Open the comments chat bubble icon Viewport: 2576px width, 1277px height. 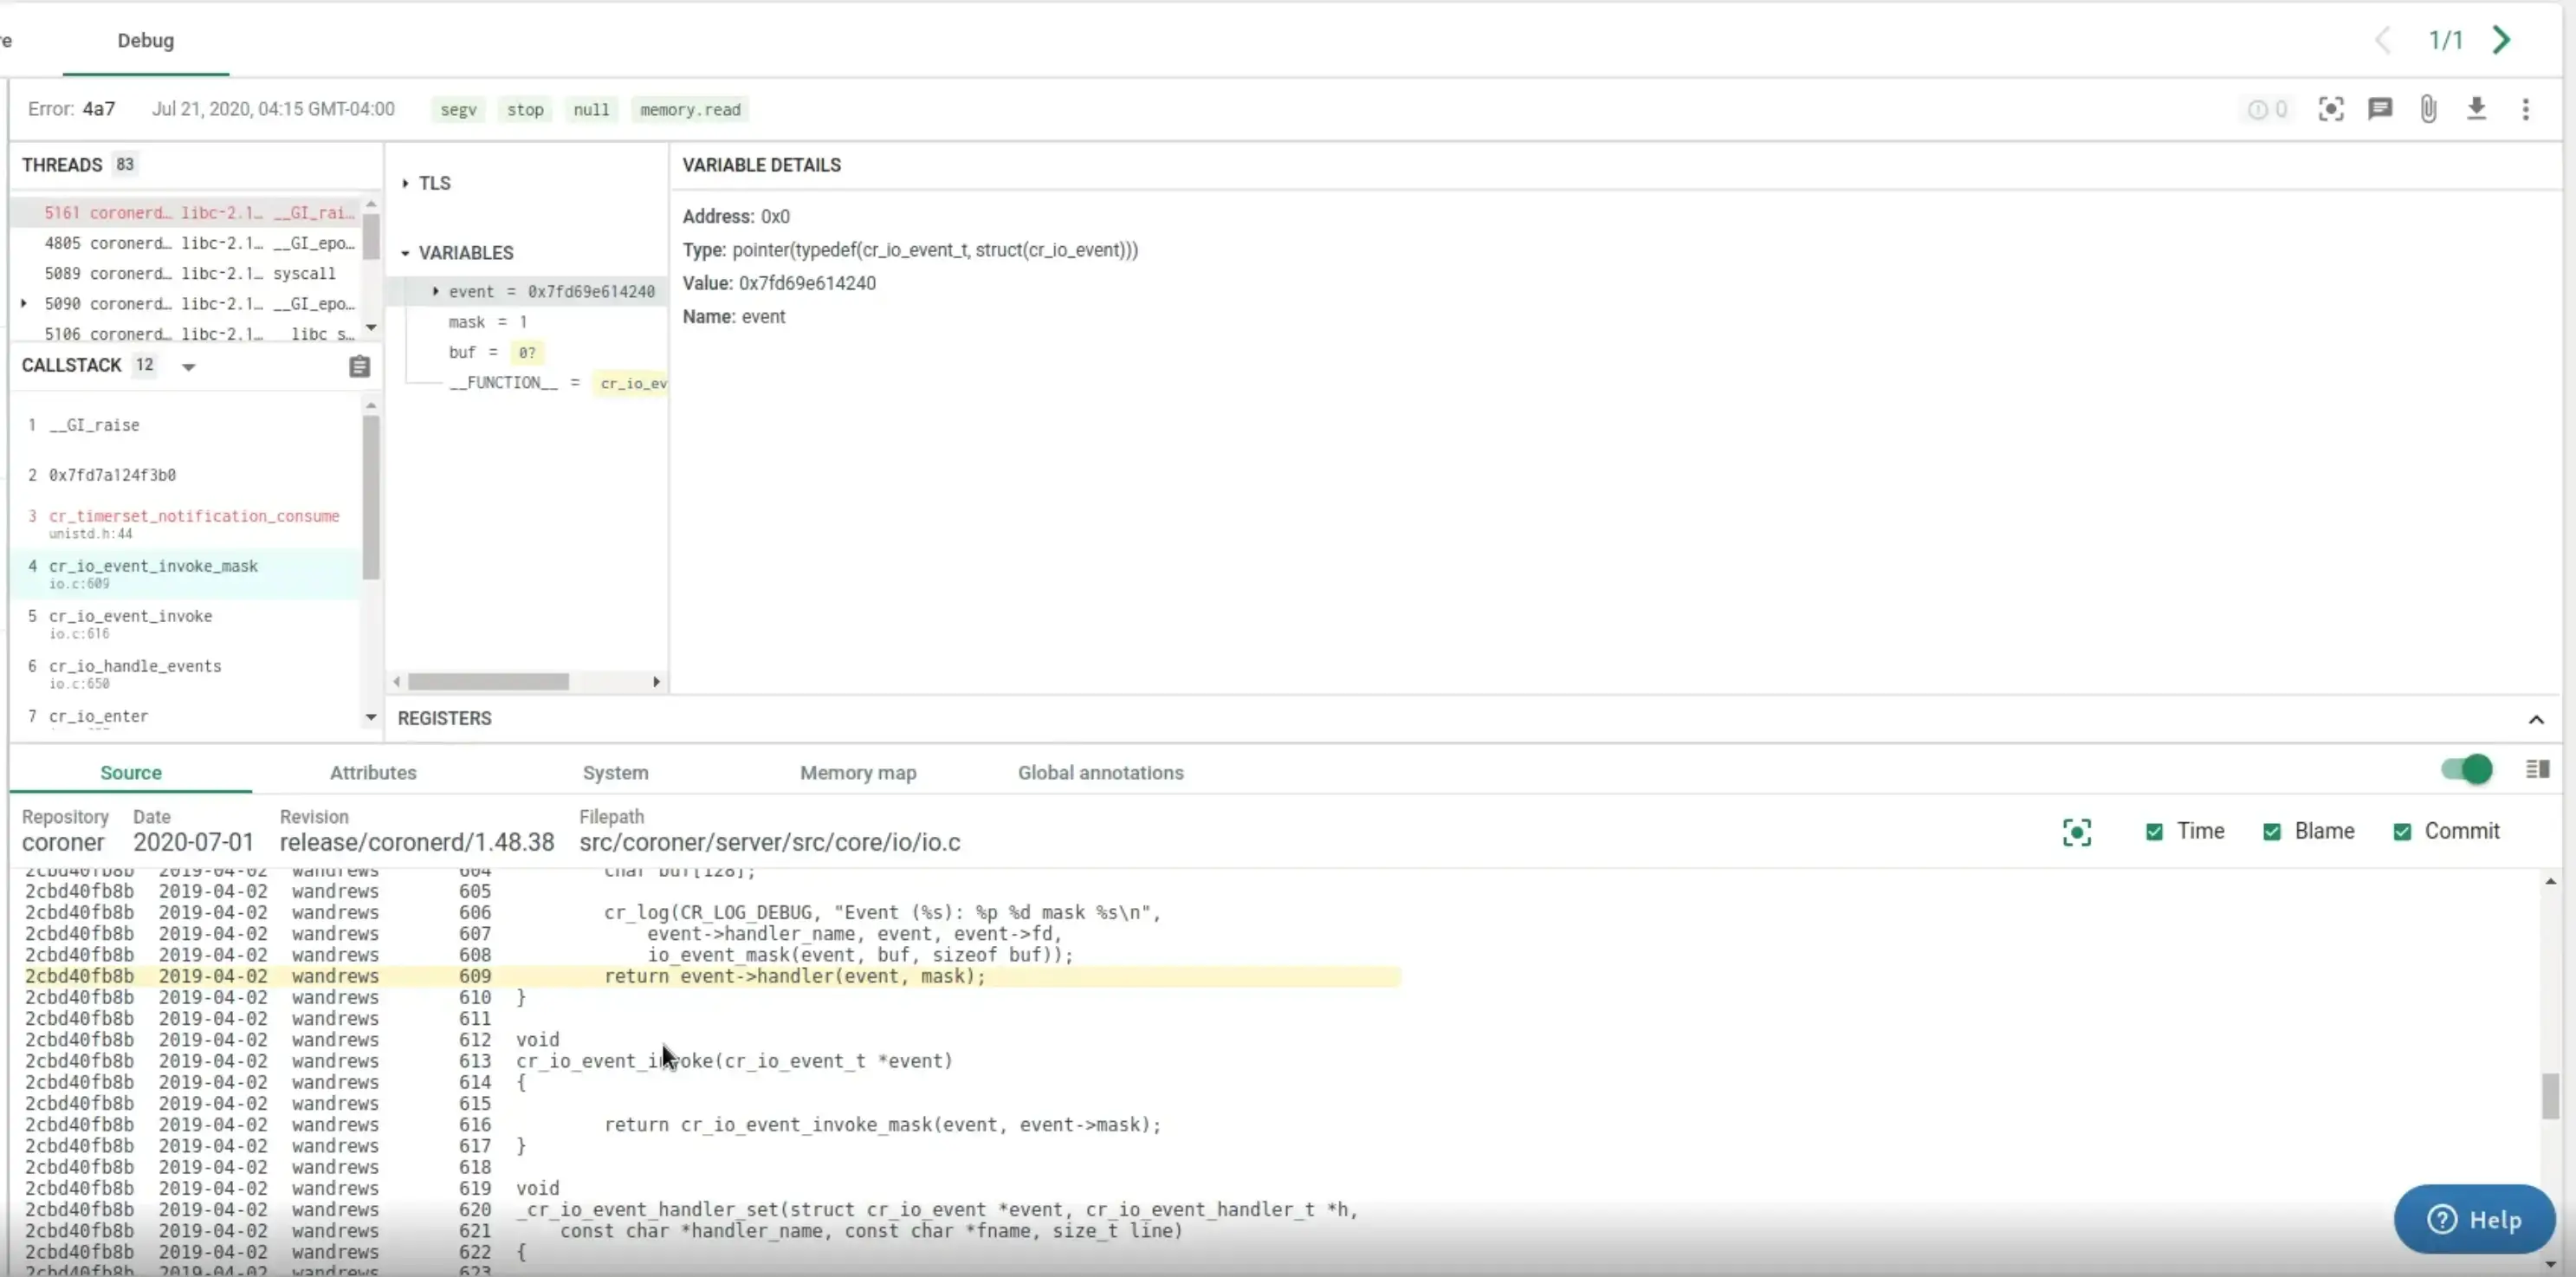2379,109
